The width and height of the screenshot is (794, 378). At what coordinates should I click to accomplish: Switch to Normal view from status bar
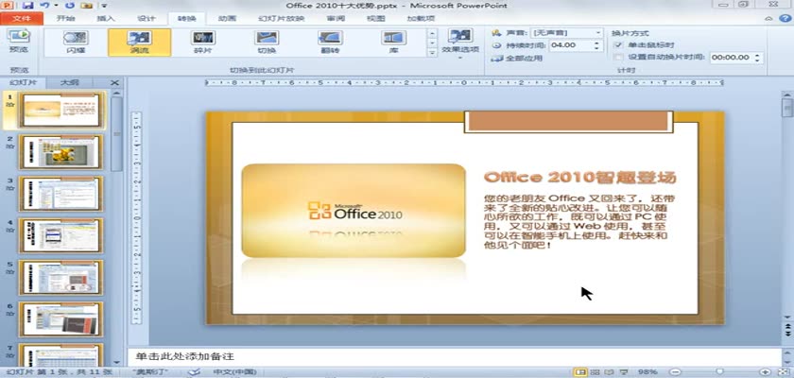(x=580, y=372)
